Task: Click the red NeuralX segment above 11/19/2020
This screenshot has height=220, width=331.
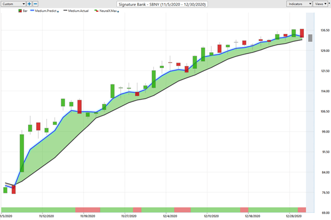Action: pyautogui.click(x=88, y=210)
